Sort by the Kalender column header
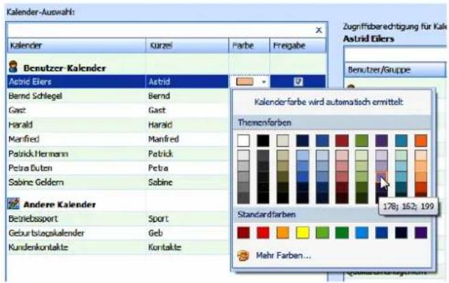 pyautogui.click(x=77, y=46)
